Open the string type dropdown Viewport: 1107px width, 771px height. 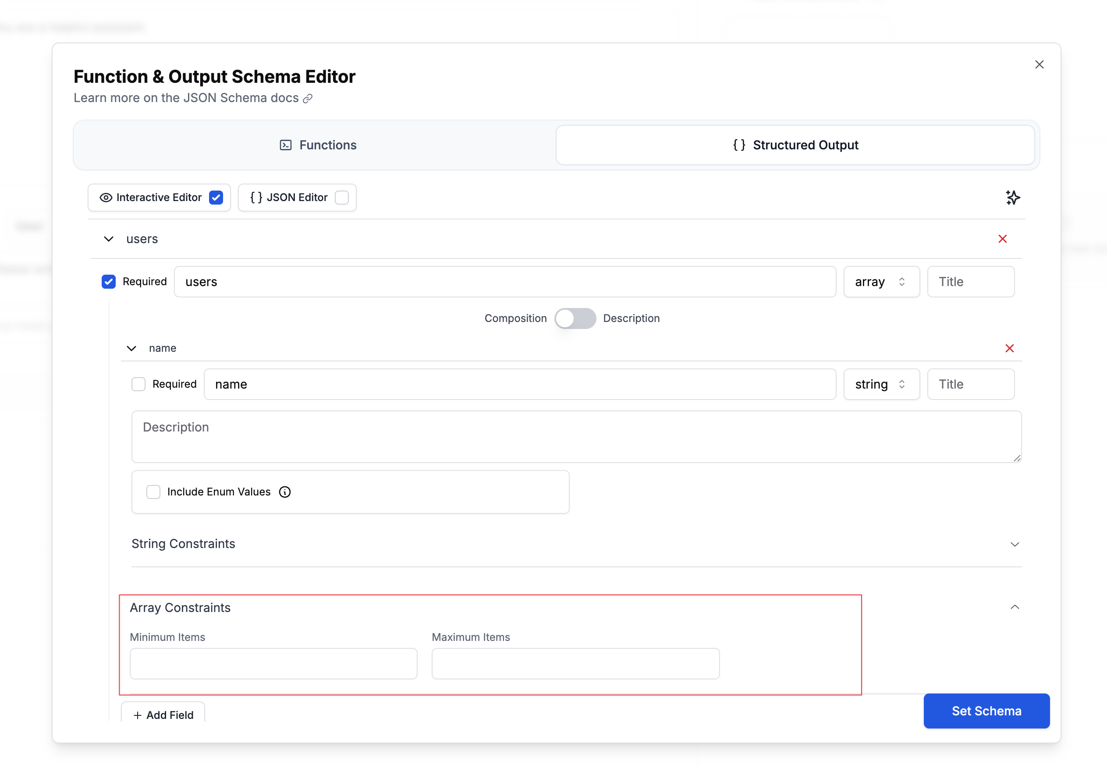(881, 384)
